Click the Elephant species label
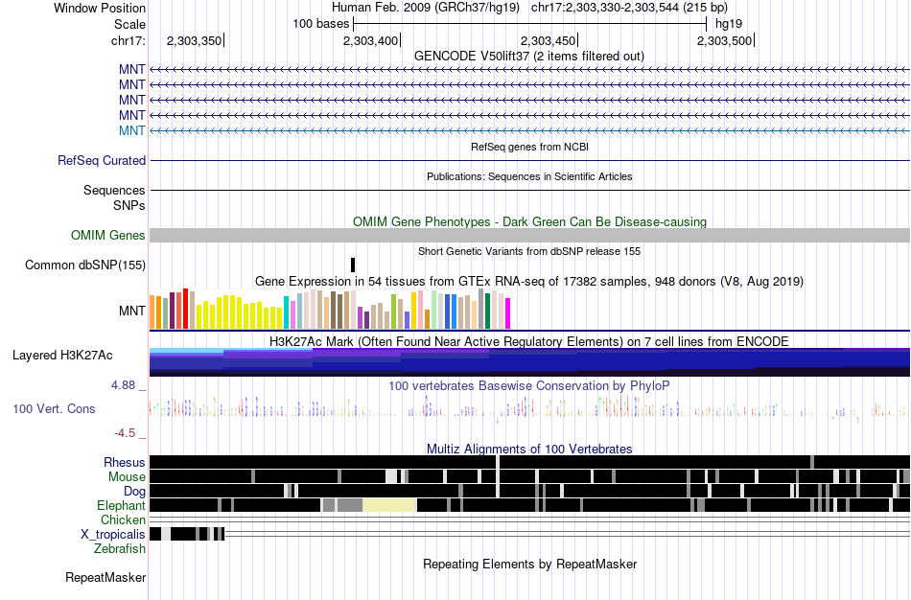This screenshot has height=600, width=911. (122, 505)
